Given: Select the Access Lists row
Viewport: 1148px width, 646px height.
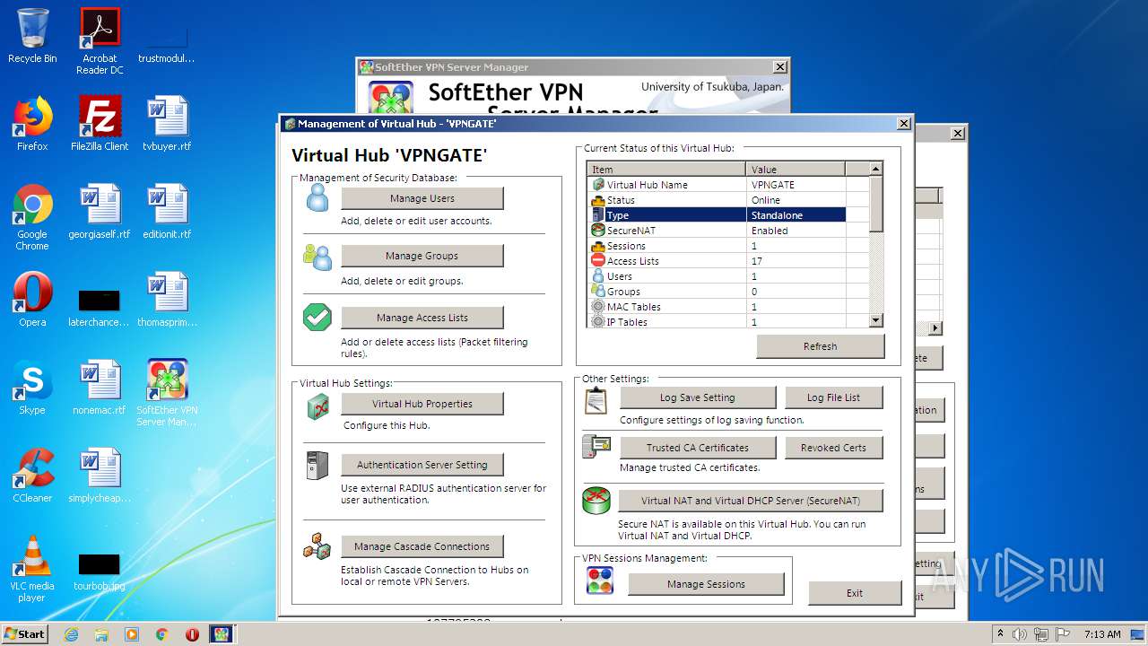Looking at the screenshot, I should click(728, 261).
